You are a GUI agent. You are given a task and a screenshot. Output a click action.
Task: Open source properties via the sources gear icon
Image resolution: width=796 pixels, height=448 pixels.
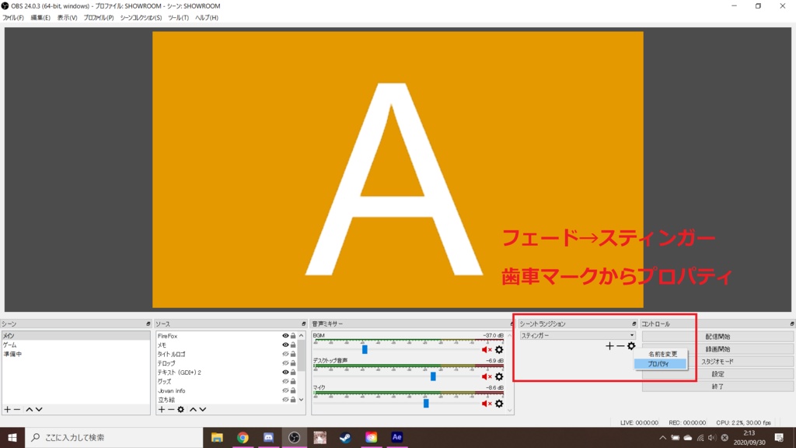[181, 410]
